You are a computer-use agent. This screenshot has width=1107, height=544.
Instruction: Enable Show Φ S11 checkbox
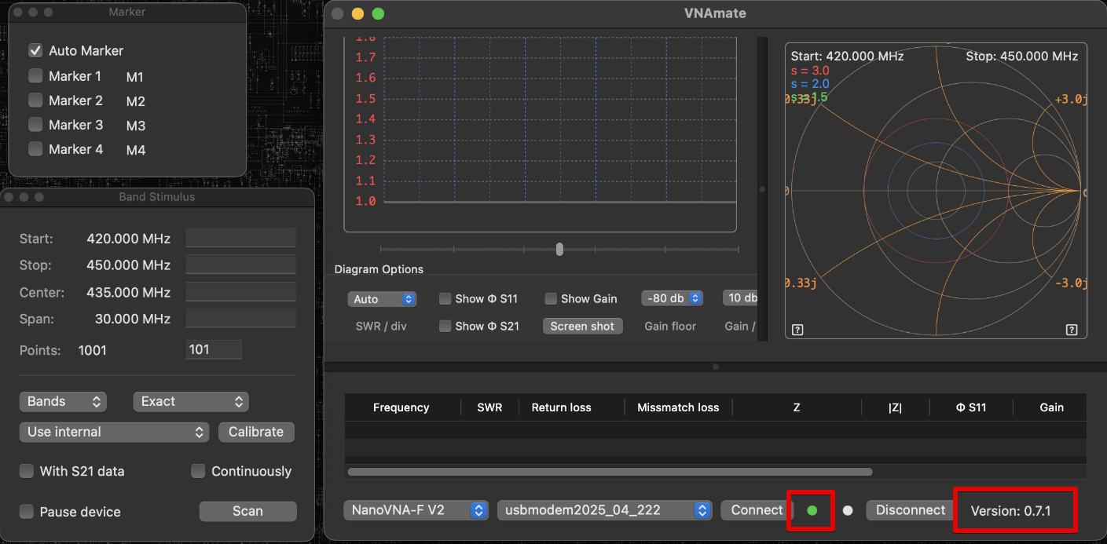pos(445,298)
